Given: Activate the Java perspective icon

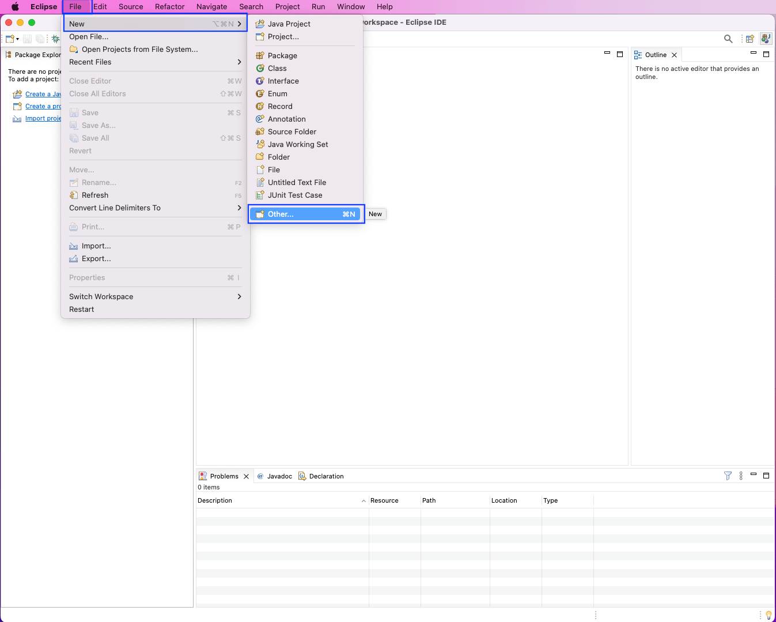Looking at the screenshot, I should (766, 39).
